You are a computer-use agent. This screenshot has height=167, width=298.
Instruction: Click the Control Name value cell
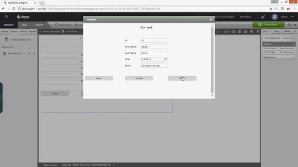coord(287,48)
